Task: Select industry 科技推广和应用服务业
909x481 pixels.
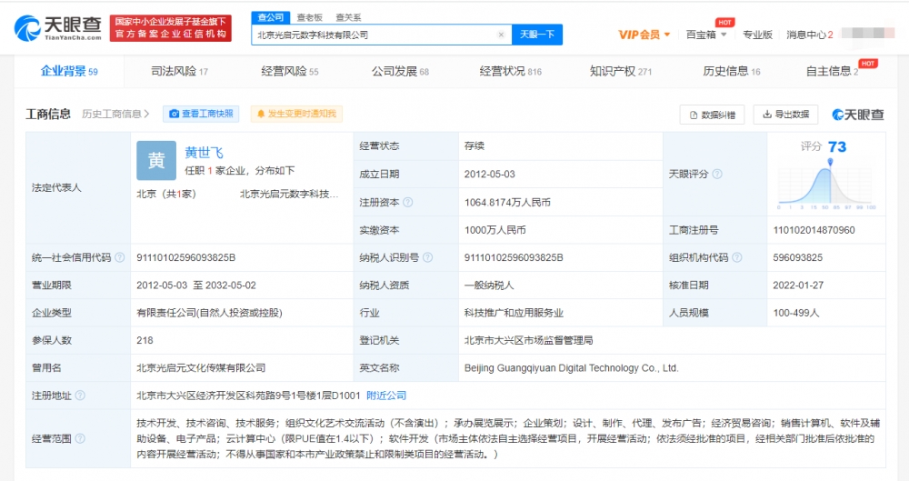Action: (x=514, y=313)
